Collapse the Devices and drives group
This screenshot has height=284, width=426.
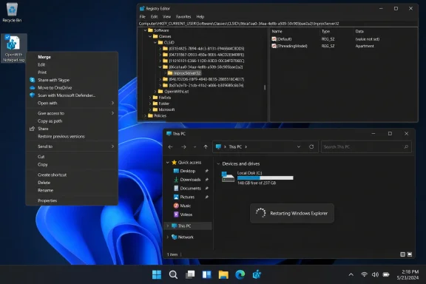click(218, 163)
